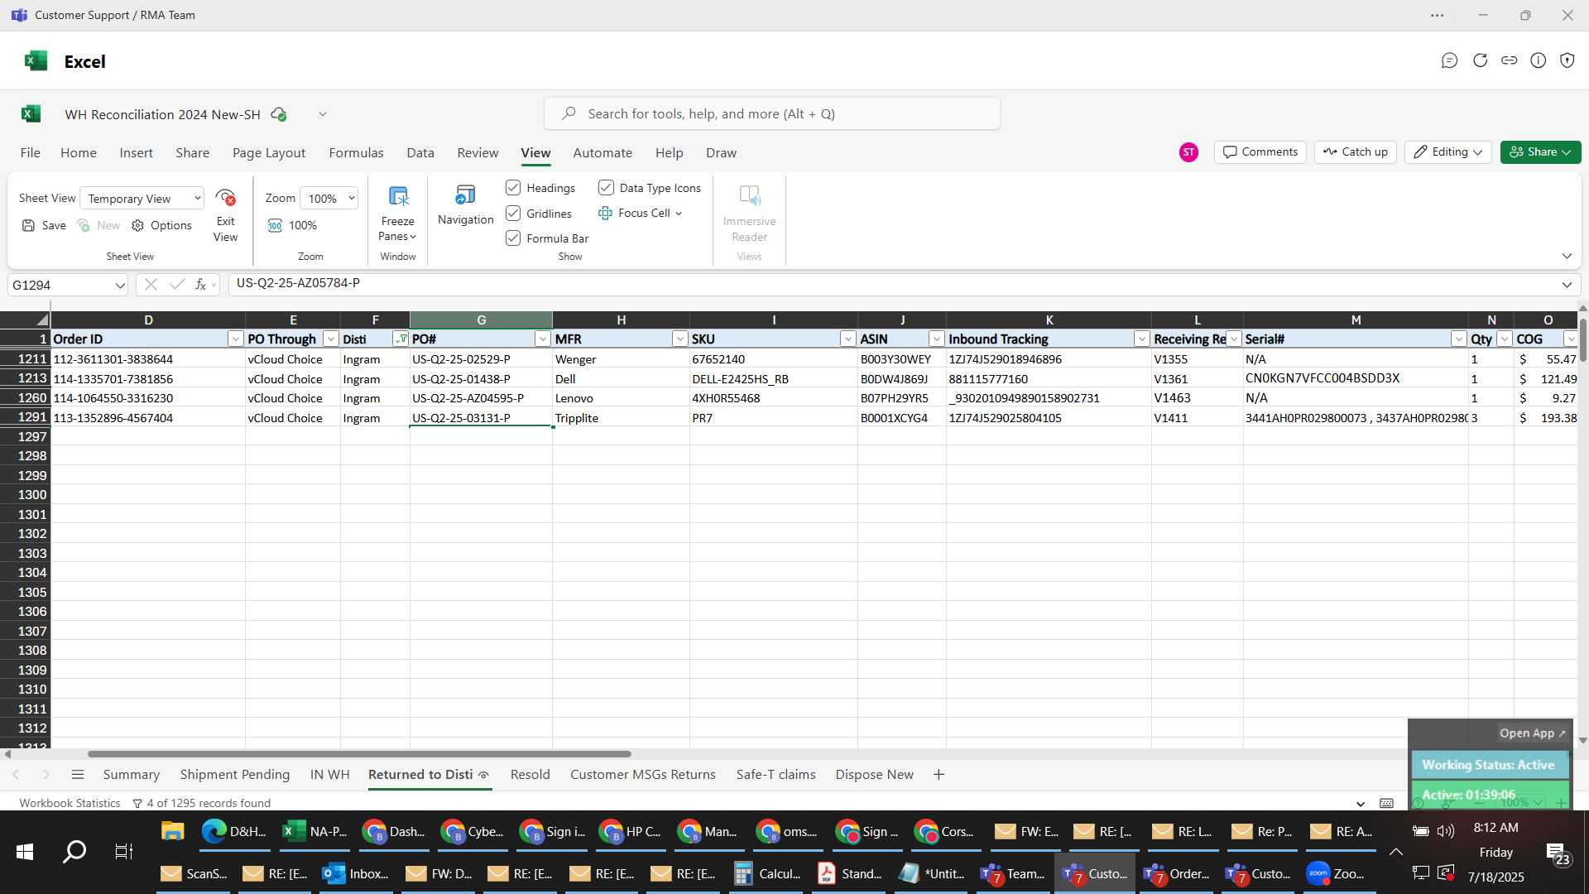Open the Summary sheet tab

coord(131,775)
